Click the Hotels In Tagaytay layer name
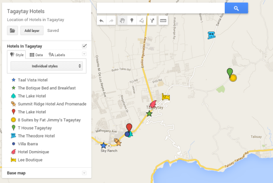This screenshot has width=273, height=183. [x=24, y=46]
